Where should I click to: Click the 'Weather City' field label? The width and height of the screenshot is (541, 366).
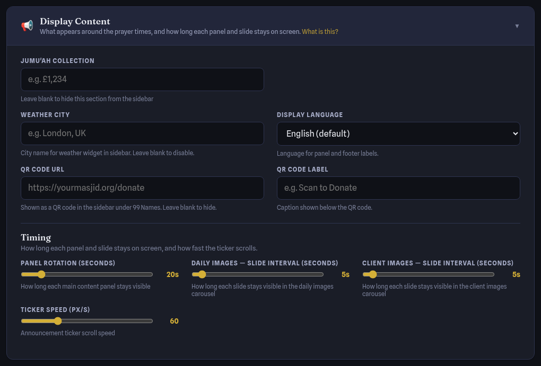[45, 115]
